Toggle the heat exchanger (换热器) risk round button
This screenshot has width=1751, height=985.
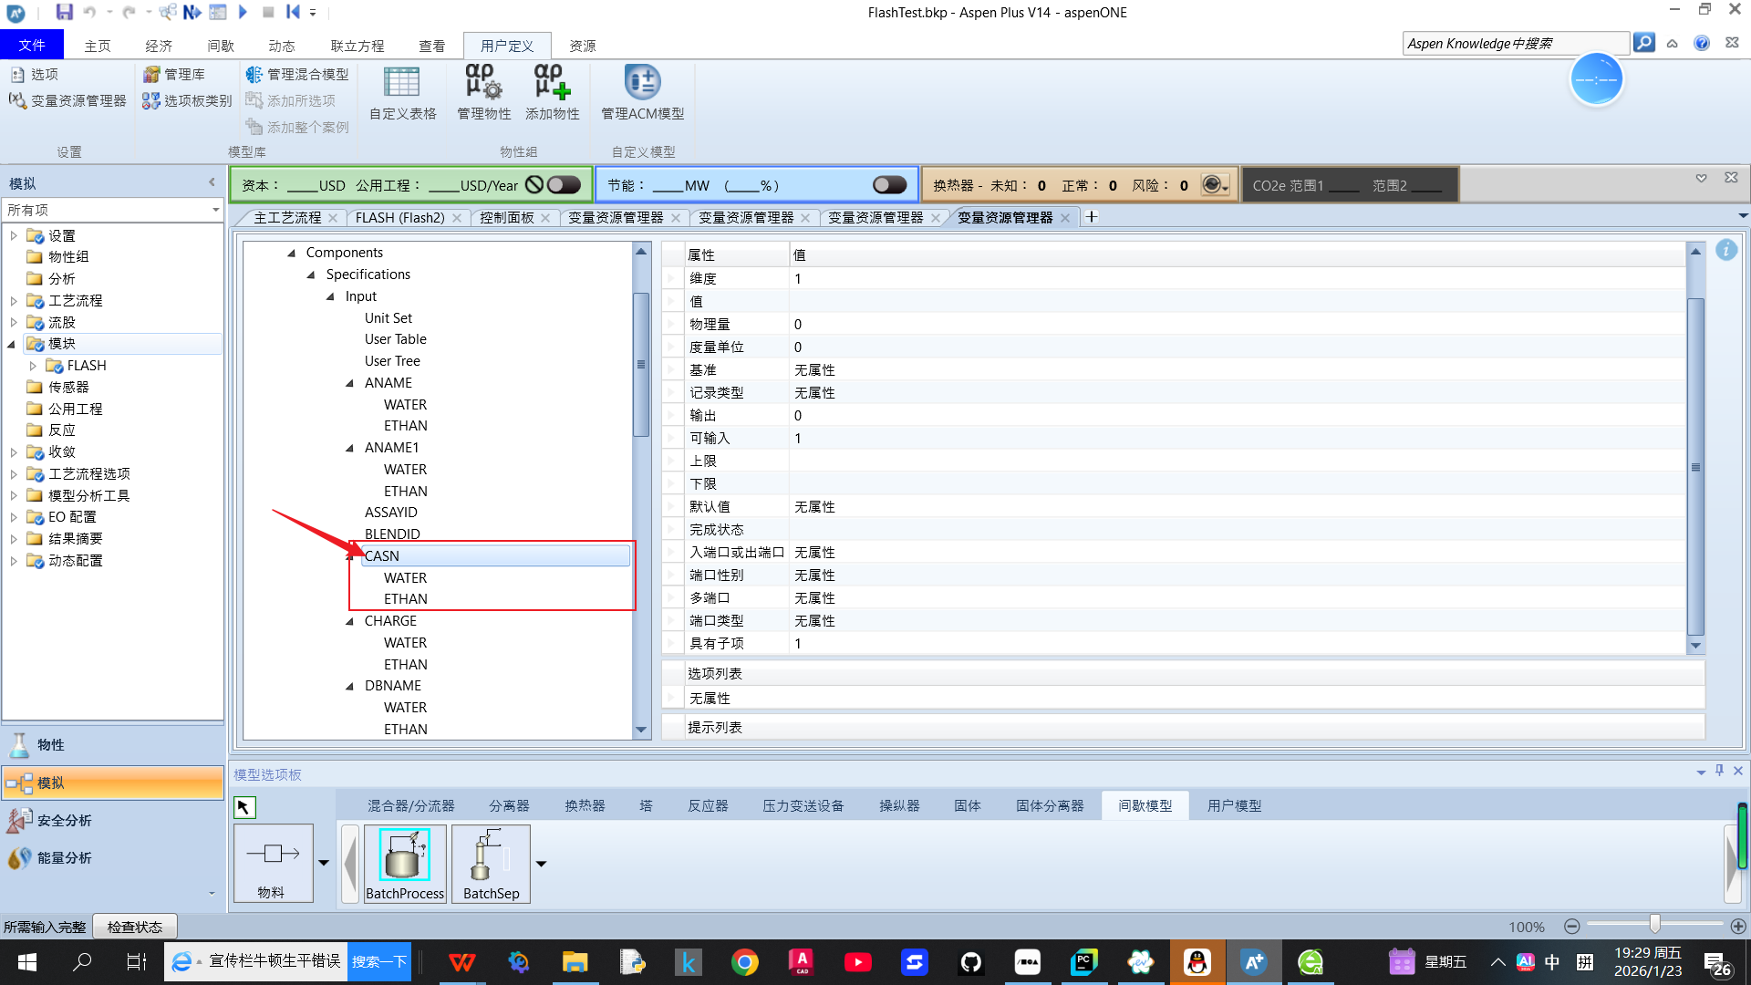pos(1212,185)
